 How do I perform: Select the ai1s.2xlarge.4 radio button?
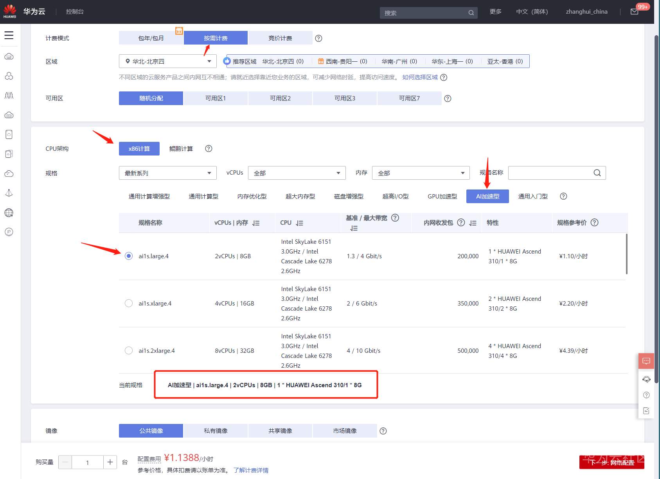coord(128,350)
